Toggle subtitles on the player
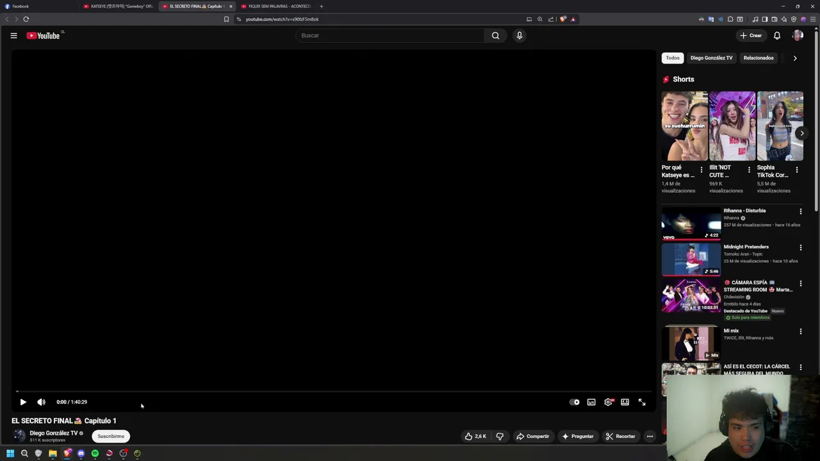Viewport: 820px width, 461px height. click(x=591, y=402)
